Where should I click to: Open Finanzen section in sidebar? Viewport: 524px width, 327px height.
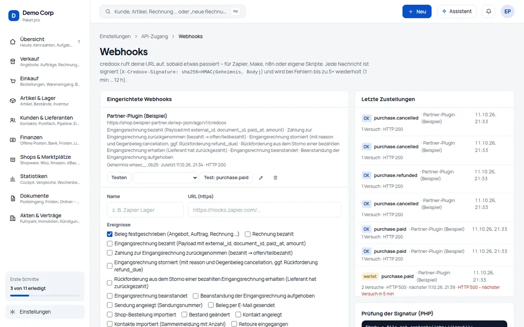(45, 140)
